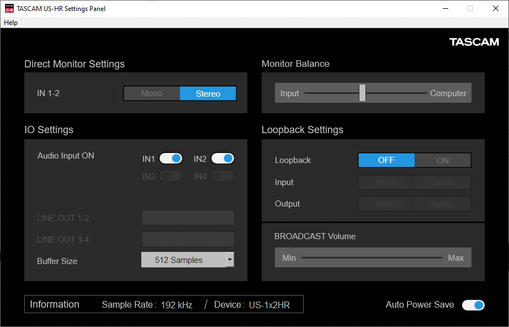
Task: Click the TASCAM US-HR title bar icon
Action: [x=9, y=8]
